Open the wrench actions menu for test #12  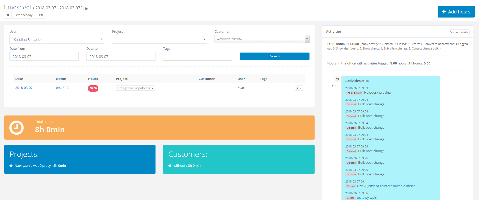tap(299, 88)
